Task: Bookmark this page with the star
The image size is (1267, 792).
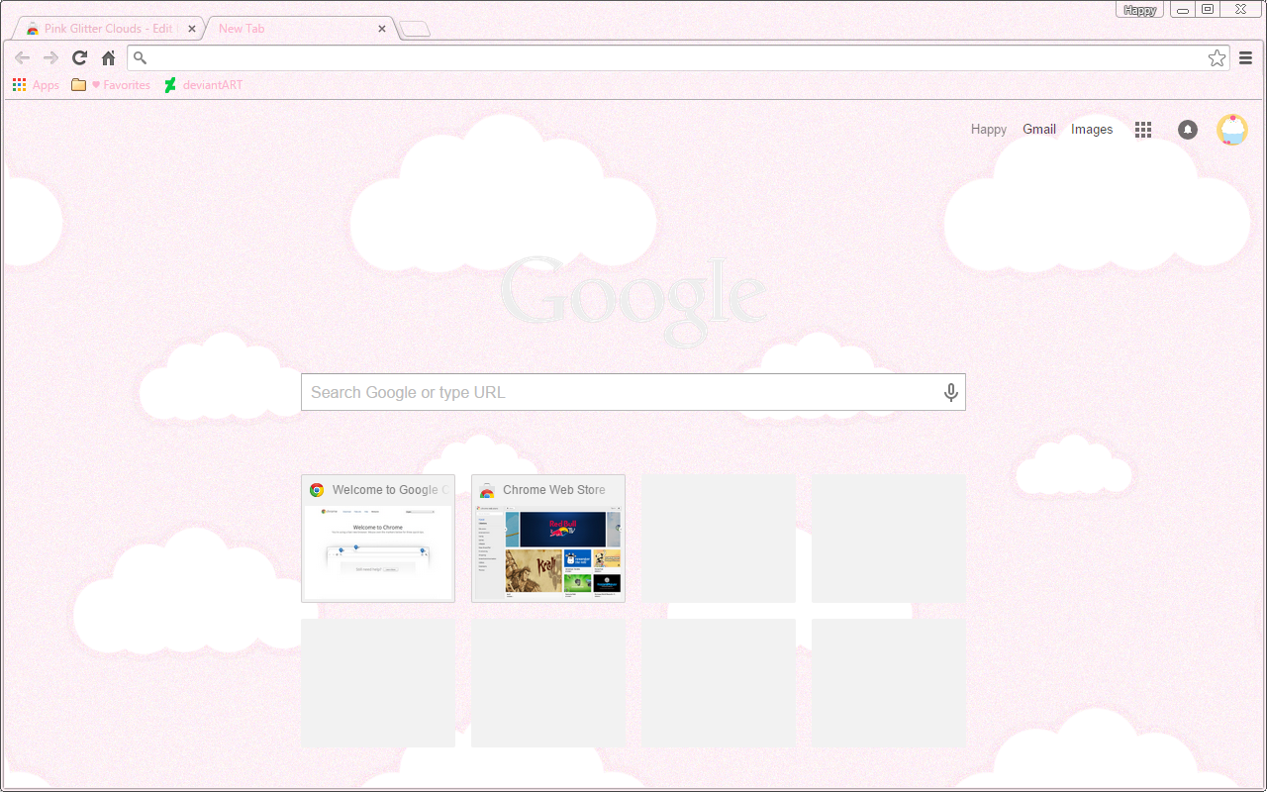Action: [1217, 58]
